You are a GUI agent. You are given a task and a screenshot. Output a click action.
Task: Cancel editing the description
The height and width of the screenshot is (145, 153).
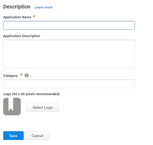pyautogui.click(x=37, y=135)
